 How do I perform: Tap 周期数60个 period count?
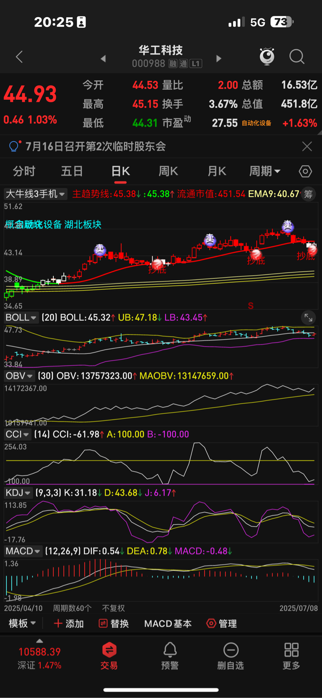72,608
